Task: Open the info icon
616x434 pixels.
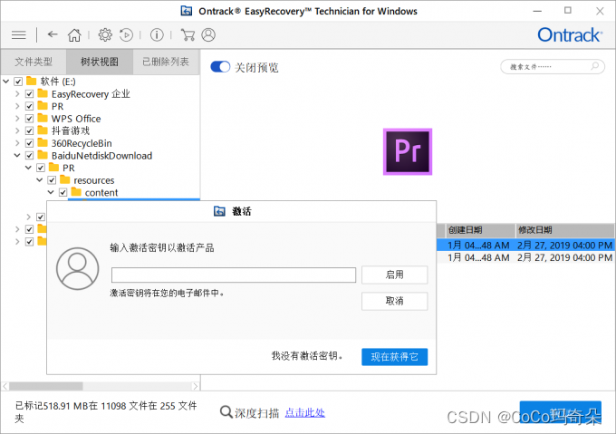Action: click(157, 35)
